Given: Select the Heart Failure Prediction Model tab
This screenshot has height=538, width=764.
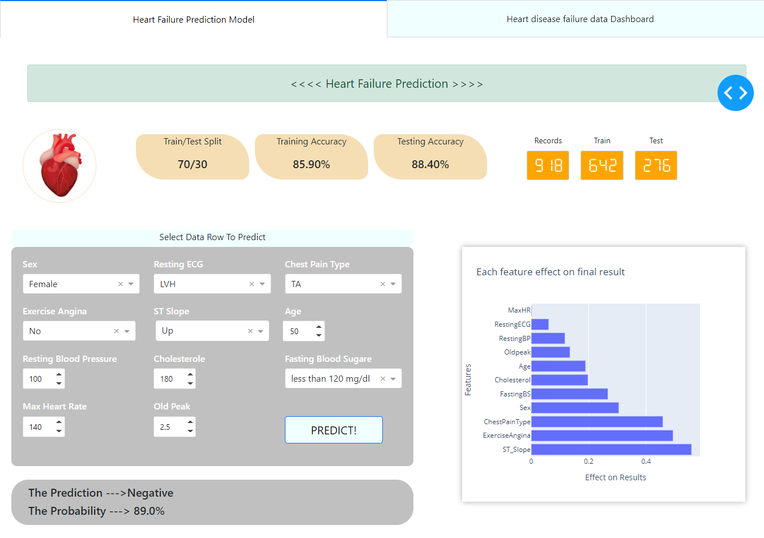Looking at the screenshot, I should click(193, 19).
